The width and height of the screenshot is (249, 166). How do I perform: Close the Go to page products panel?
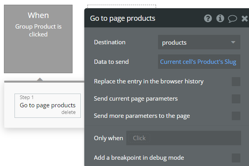click(245, 18)
